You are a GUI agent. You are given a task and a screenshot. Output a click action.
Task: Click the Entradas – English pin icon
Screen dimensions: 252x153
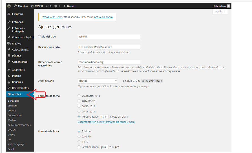[x=9, y=38]
